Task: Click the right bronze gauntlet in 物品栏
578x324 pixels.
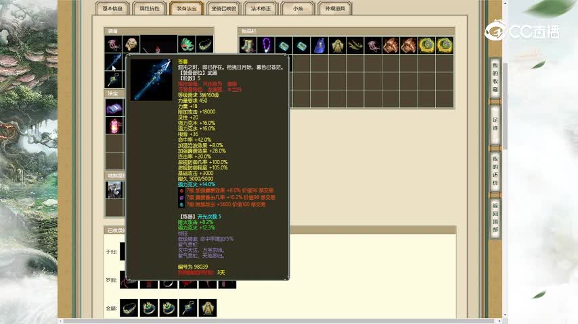Action: pyautogui.click(x=409, y=45)
